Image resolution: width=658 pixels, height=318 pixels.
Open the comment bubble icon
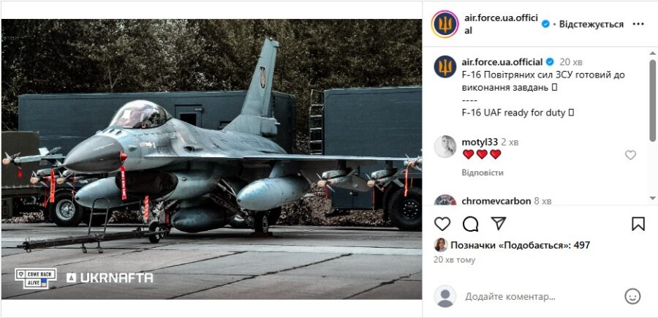pyautogui.click(x=470, y=224)
